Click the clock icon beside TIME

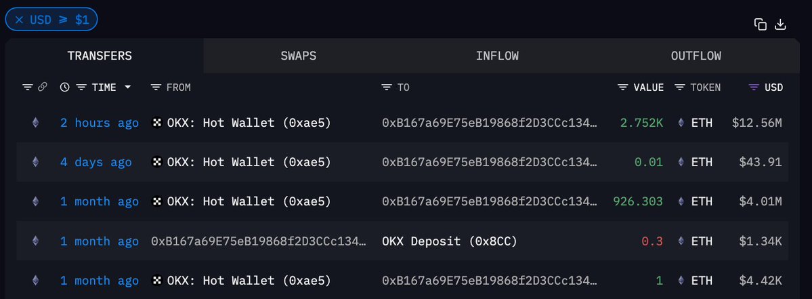pyautogui.click(x=64, y=87)
